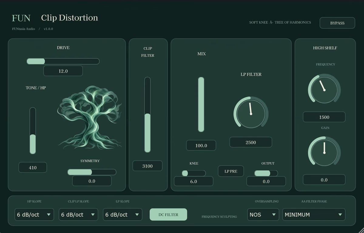Click the SOFT KNEE TREE OF HARMONICS text
The height and width of the screenshot is (233, 364).
coord(280,22)
